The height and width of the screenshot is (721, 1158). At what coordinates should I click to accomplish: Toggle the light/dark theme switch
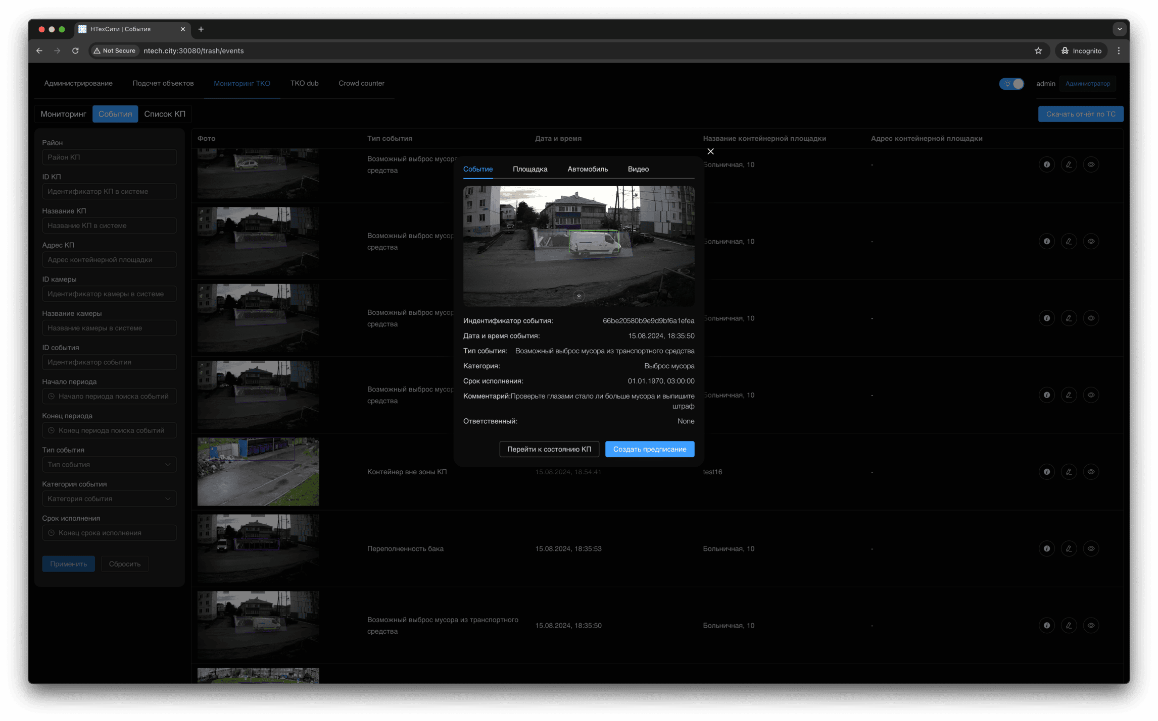click(1011, 84)
